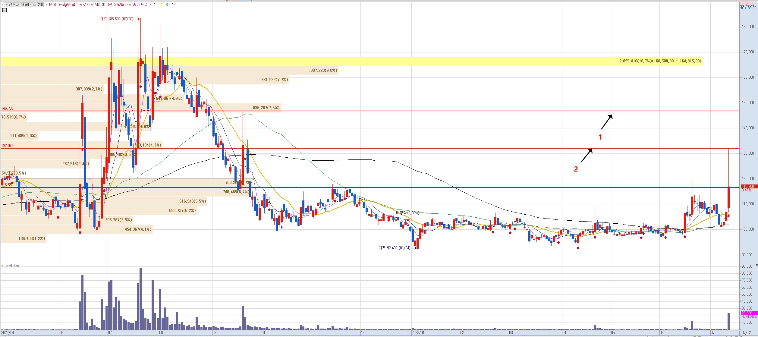This screenshot has height=337, width=758.
Task: Click the yellow 20 moving average legend
Action: [162, 5]
